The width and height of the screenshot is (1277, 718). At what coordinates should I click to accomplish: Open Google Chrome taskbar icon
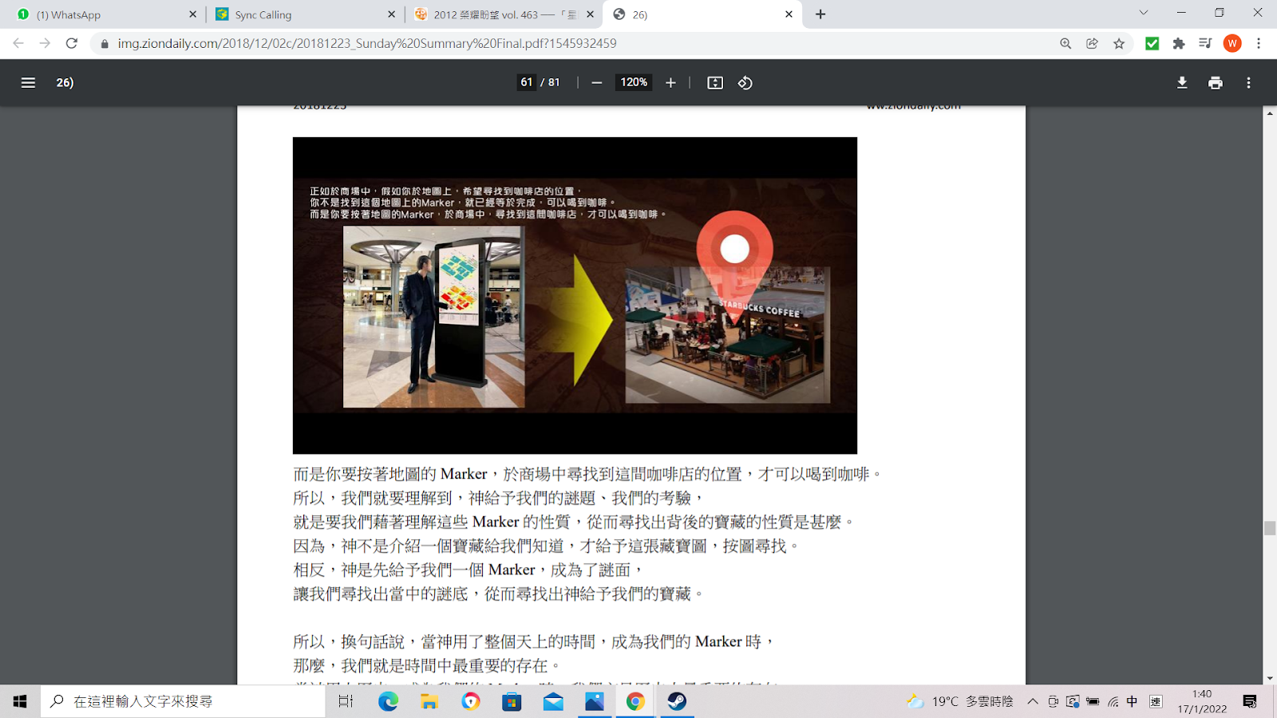[635, 701]
